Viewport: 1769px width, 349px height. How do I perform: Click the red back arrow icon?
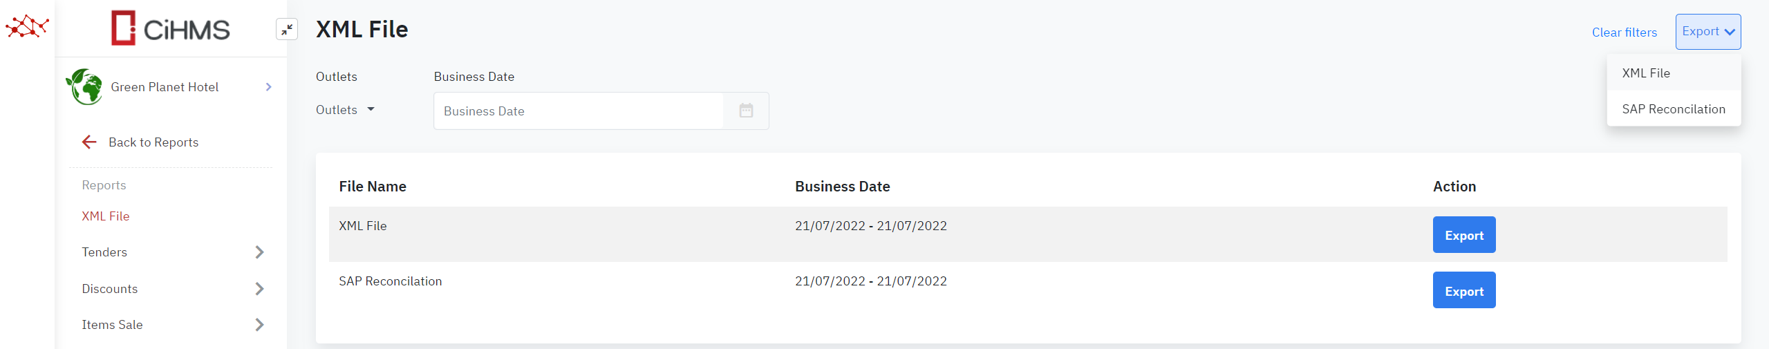tap(89, 142)
